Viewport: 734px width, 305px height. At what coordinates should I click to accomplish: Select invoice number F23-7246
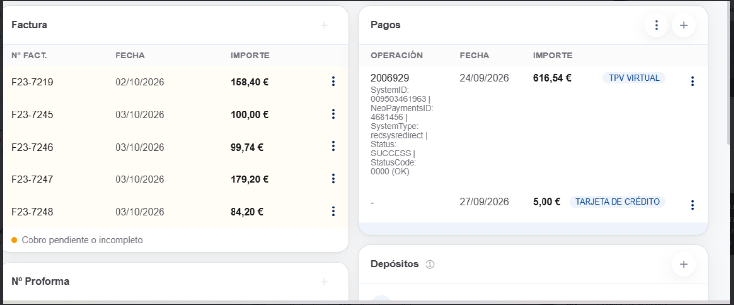pyautogui.click(x=32, y=147)
